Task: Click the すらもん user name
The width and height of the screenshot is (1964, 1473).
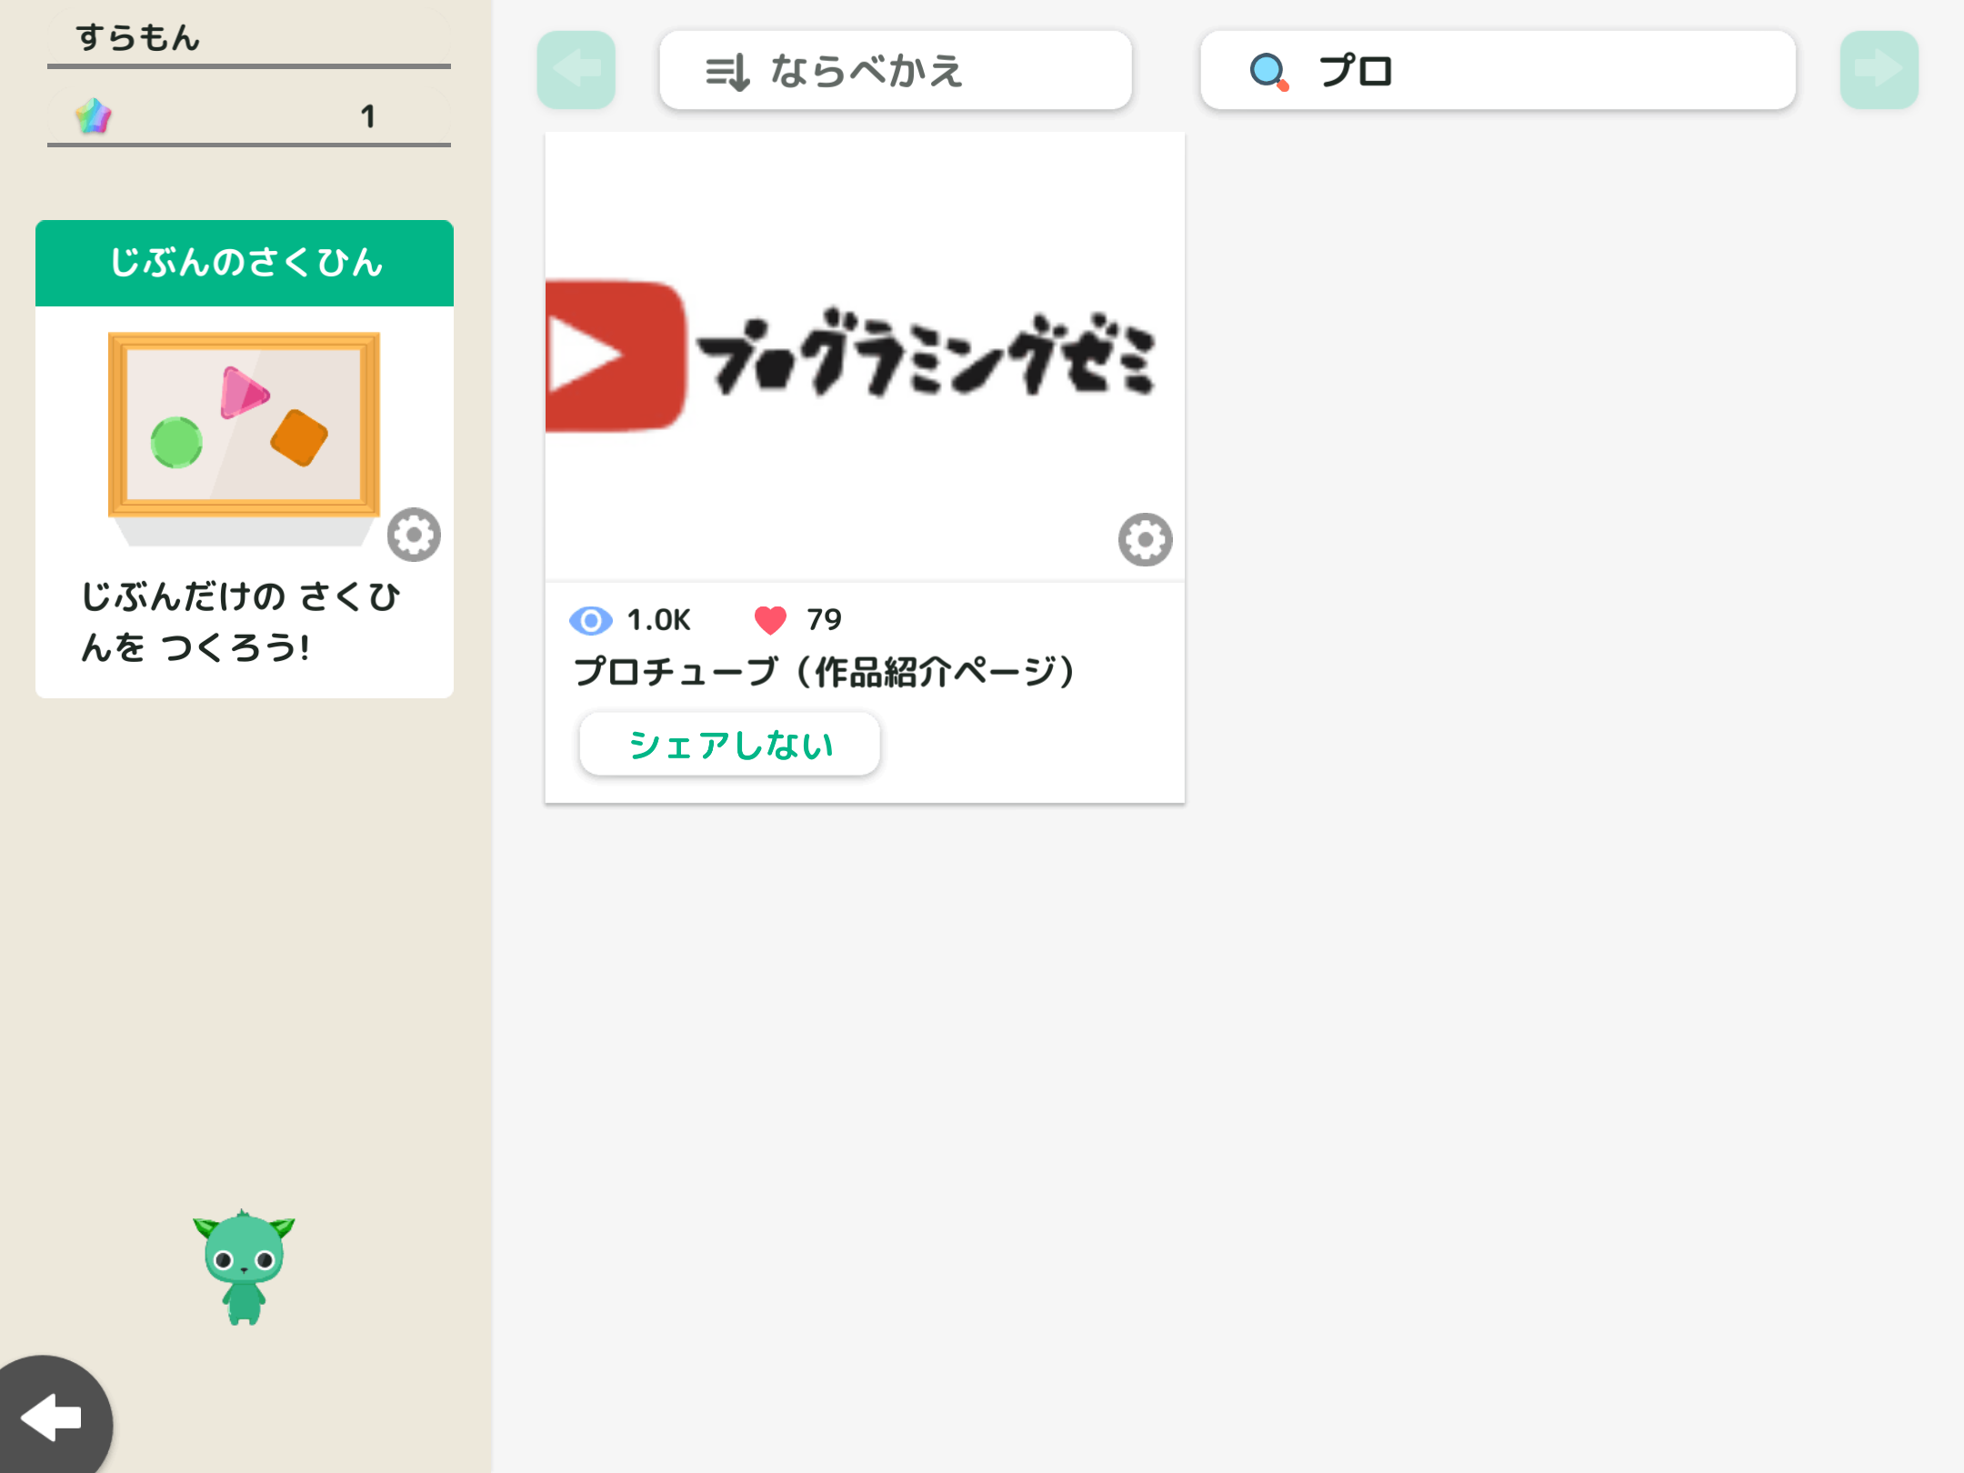Action: (138, 37)
